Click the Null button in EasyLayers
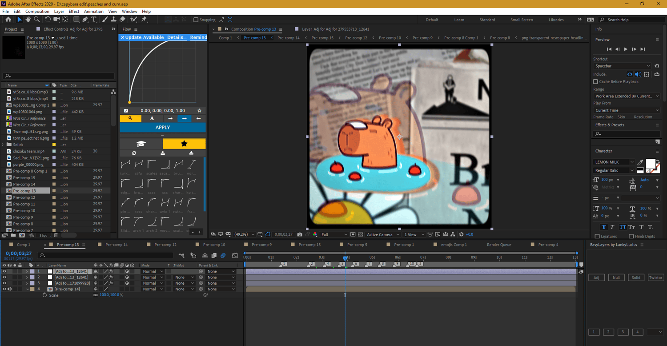The height and width of the screenshot is (346, 667). (x=616, y=278)
